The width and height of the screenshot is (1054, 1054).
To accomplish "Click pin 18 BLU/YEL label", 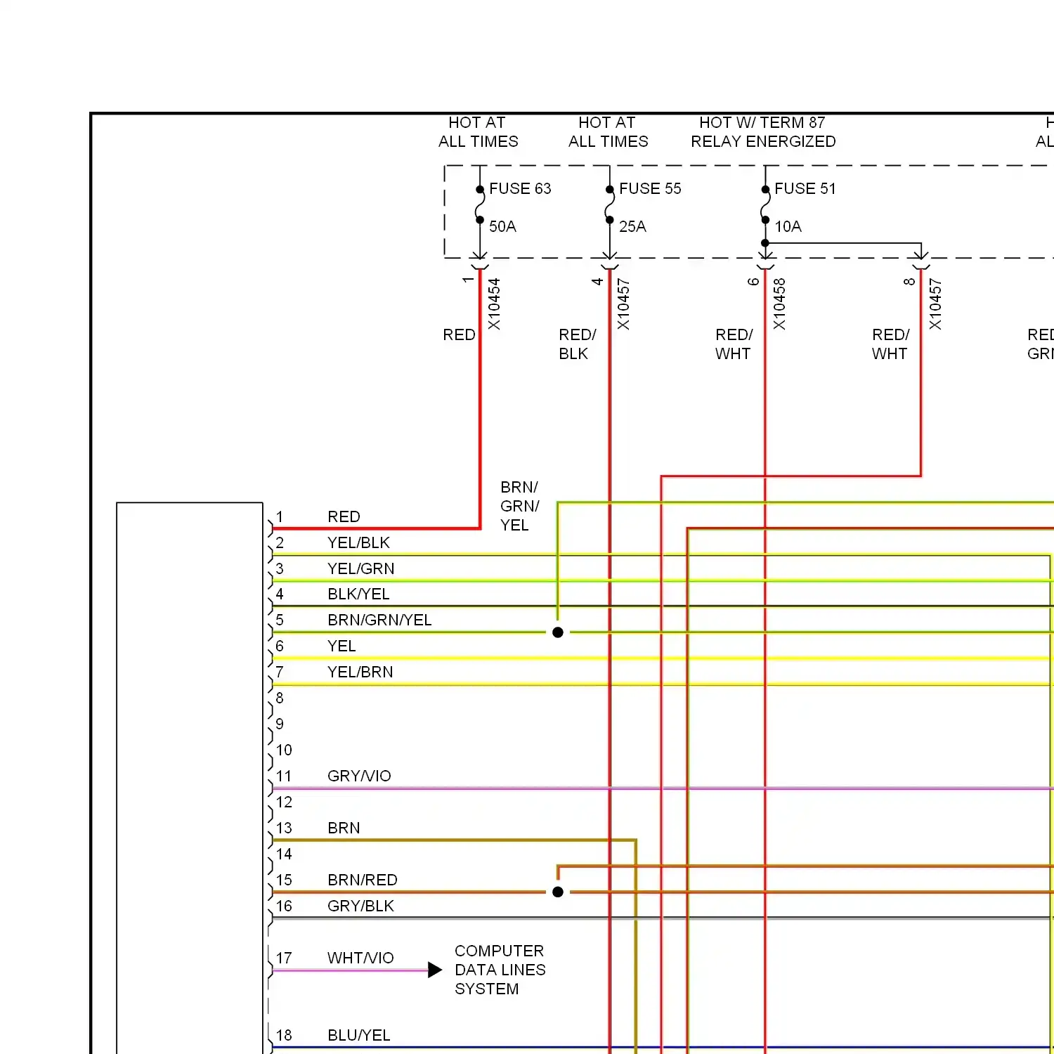I will 358,1035.
